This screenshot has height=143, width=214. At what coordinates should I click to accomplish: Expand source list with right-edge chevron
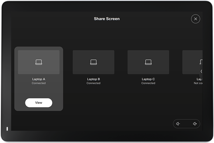pos(201,71)
